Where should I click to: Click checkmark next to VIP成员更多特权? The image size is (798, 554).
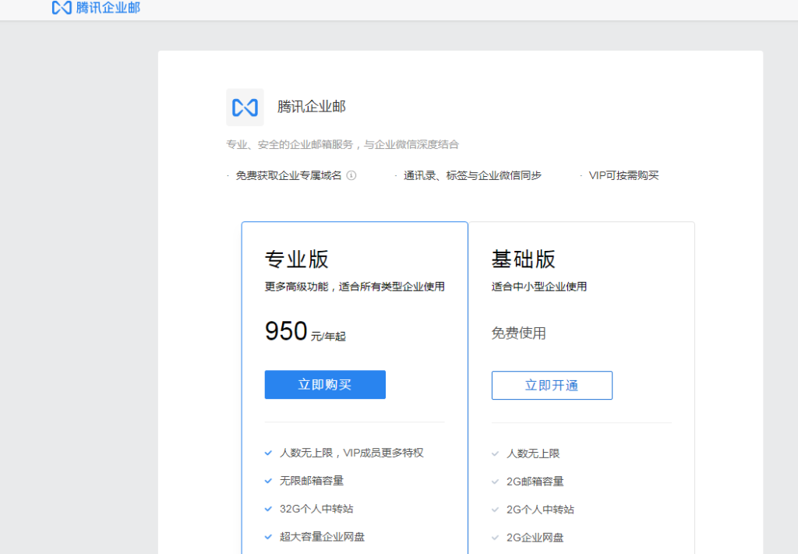click(268, 453)
